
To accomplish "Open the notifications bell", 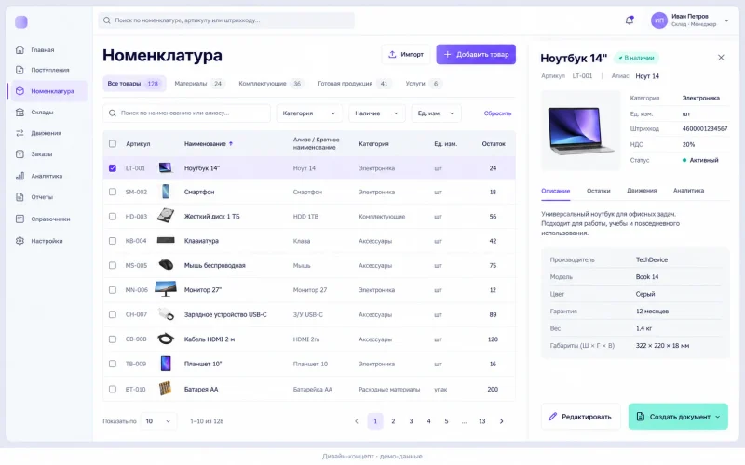I will point(630,20).
